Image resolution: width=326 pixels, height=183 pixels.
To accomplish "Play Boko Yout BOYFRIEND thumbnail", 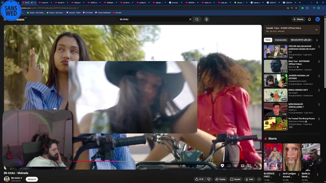I will click(276, 66).
